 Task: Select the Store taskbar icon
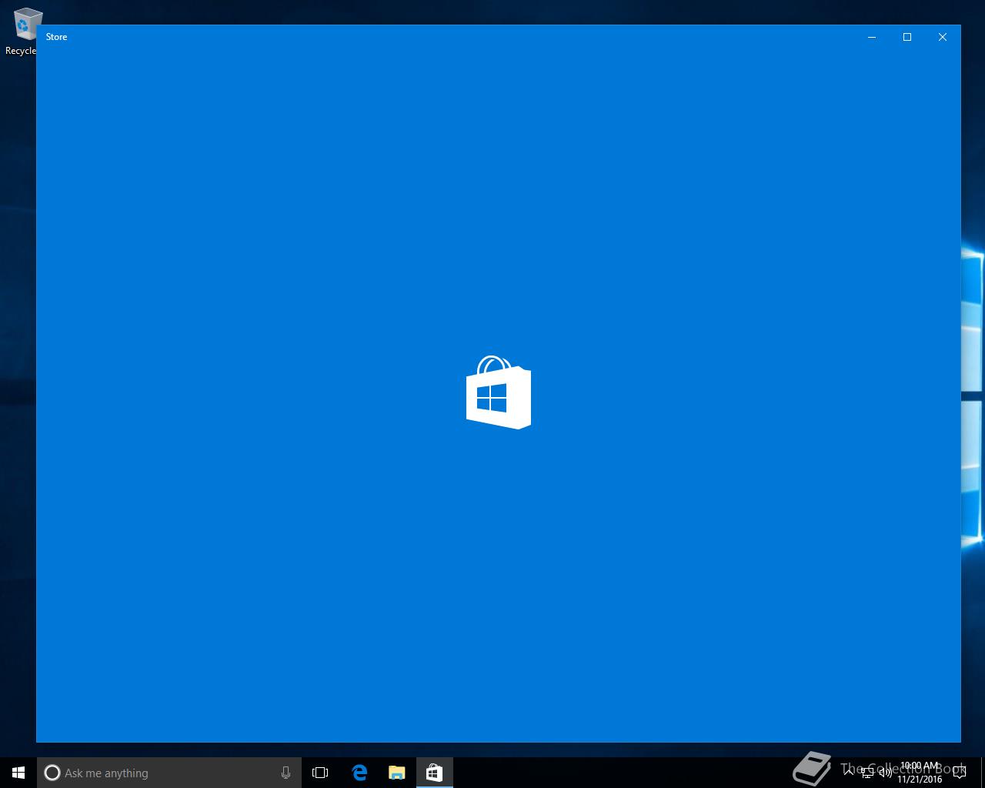(x=434, y=773)
